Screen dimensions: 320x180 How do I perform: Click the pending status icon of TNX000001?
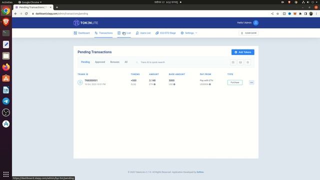[x=80, y=82]
